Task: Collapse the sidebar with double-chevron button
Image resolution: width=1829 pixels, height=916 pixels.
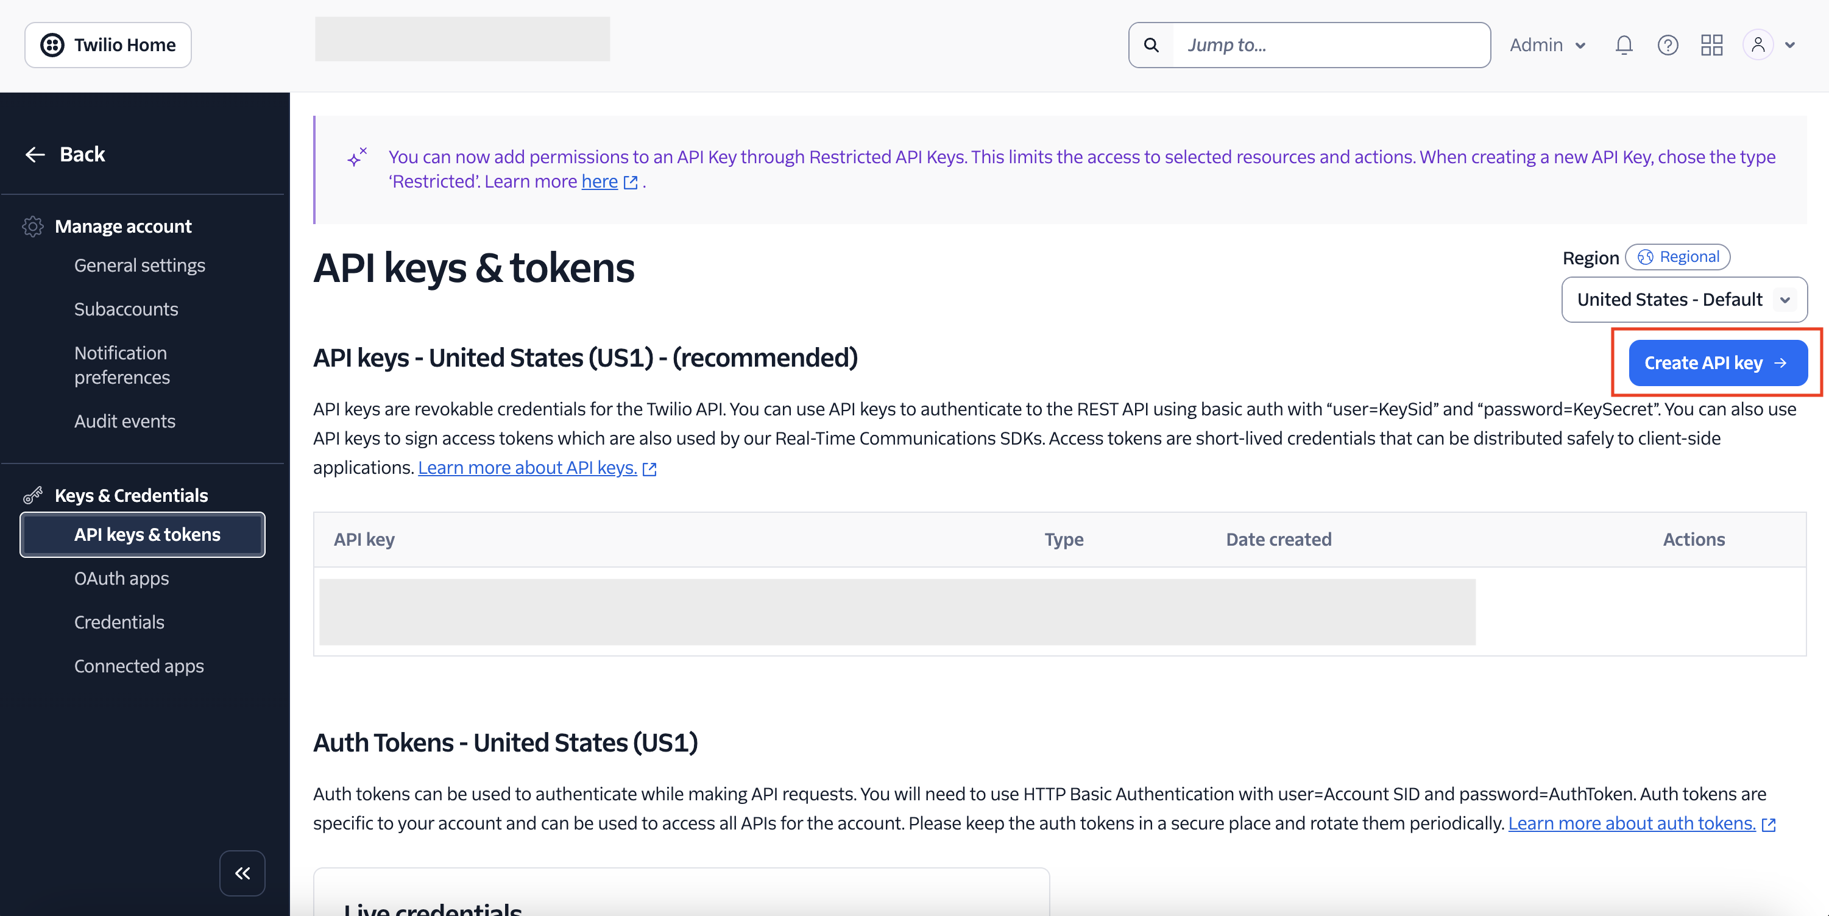Action: 242,873
